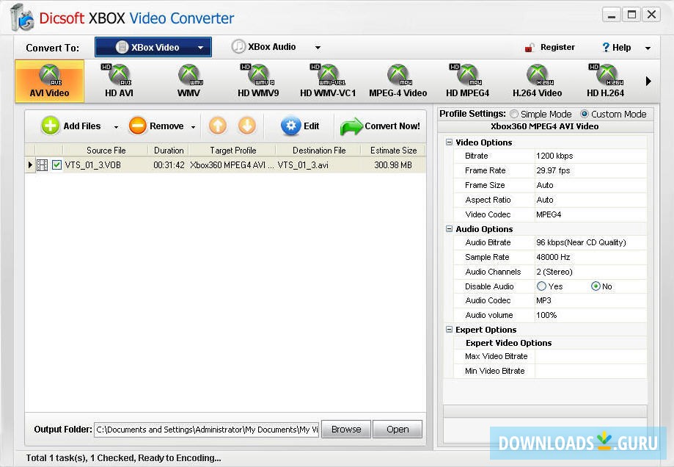Uncheck the VTS_01_3.VOB task checkbox
Screen dimensions: 674x467
(56, 165)
